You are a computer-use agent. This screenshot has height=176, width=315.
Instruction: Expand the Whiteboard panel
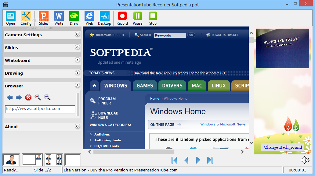tap(77, 60)
